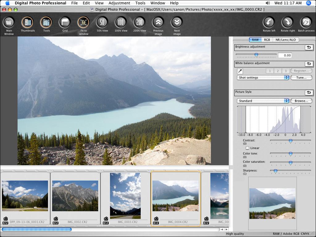
Task: Open the Edit menu
Action: click(x=86, y=3)
